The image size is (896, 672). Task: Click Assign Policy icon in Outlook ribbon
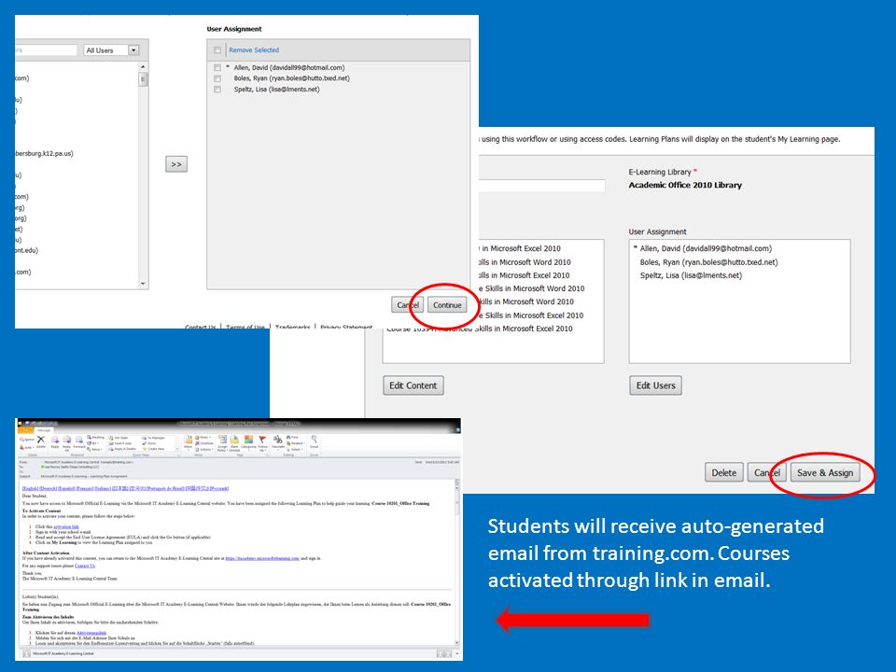[x=222, y=442]
